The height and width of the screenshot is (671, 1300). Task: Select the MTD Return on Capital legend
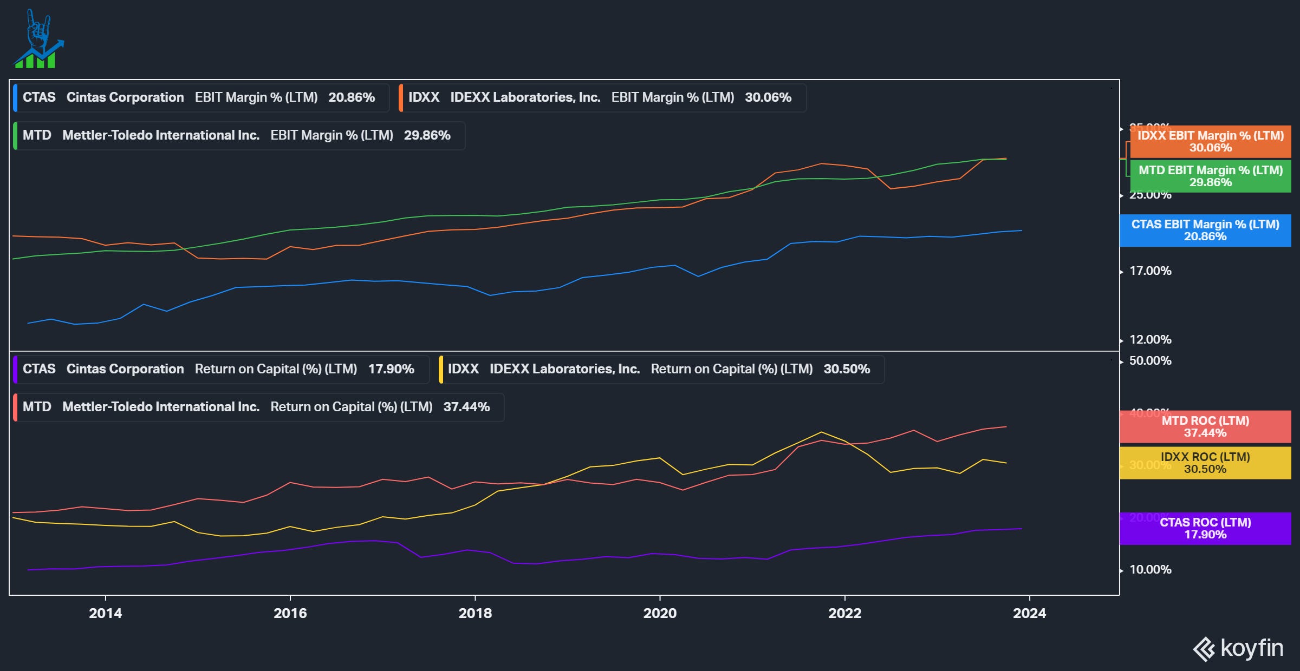[x=258, y=407]
